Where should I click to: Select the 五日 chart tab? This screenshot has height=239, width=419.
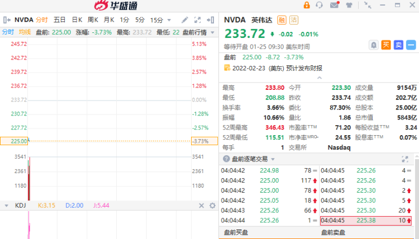pos(59,20)
